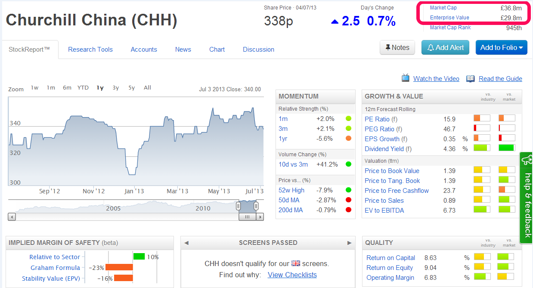Set chart zoom to All

[x=147, y=88]
